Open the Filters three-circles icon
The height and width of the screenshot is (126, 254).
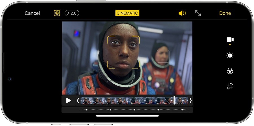click(230, 71)
